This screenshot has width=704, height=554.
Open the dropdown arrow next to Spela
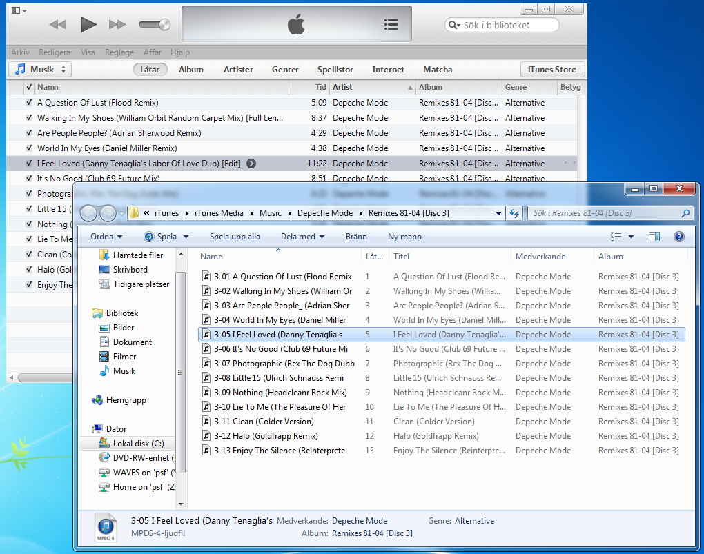click(x=186, y=237)
